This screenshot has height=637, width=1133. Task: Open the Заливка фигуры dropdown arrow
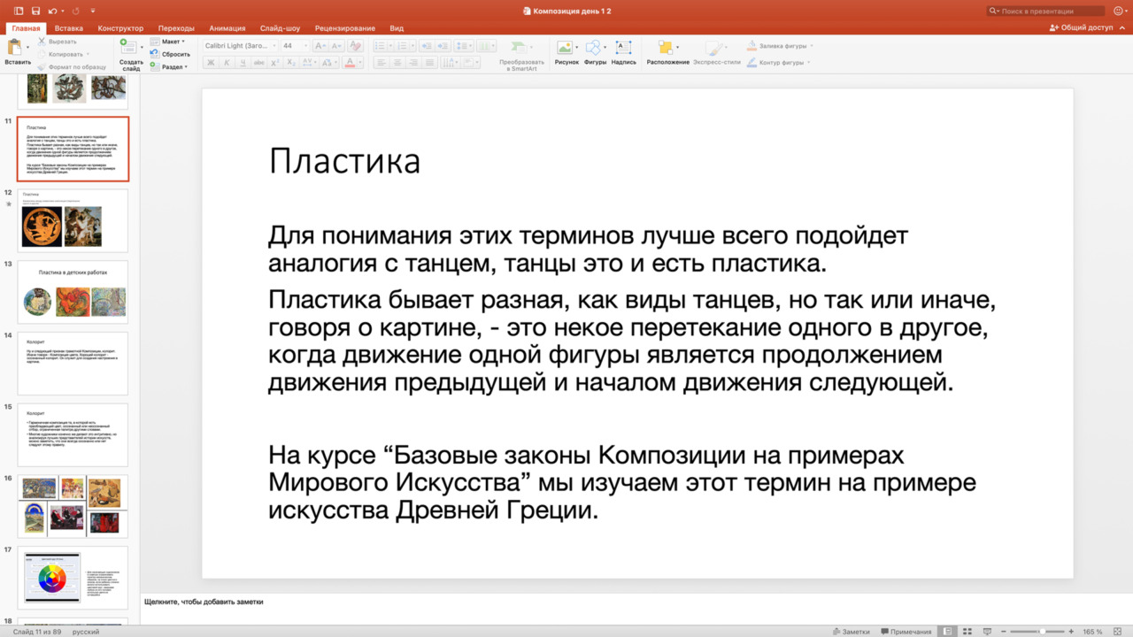pyautogui.click(x=812, y=46)
